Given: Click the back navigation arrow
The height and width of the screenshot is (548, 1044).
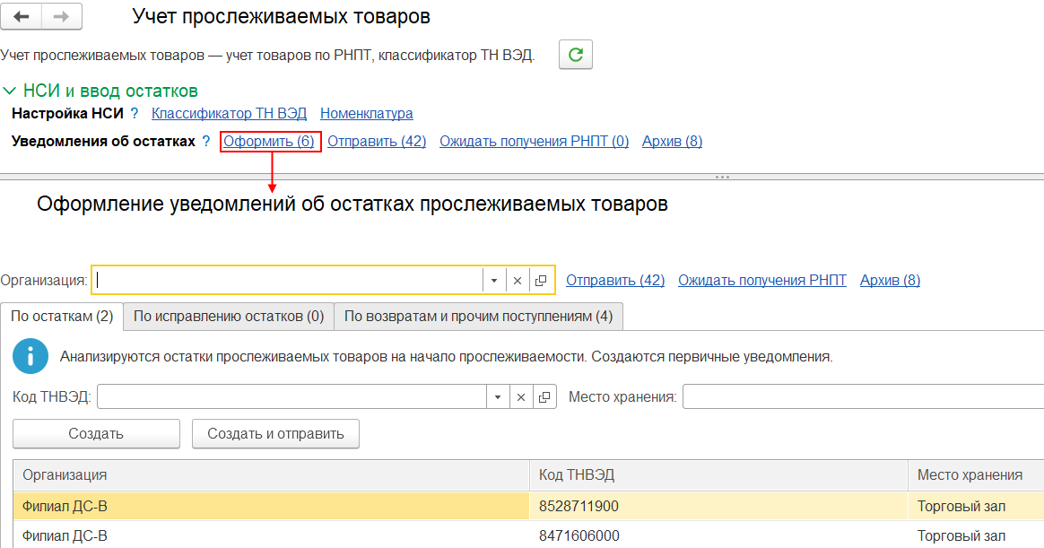Looking at the screenshot, I should click(22, 17).
